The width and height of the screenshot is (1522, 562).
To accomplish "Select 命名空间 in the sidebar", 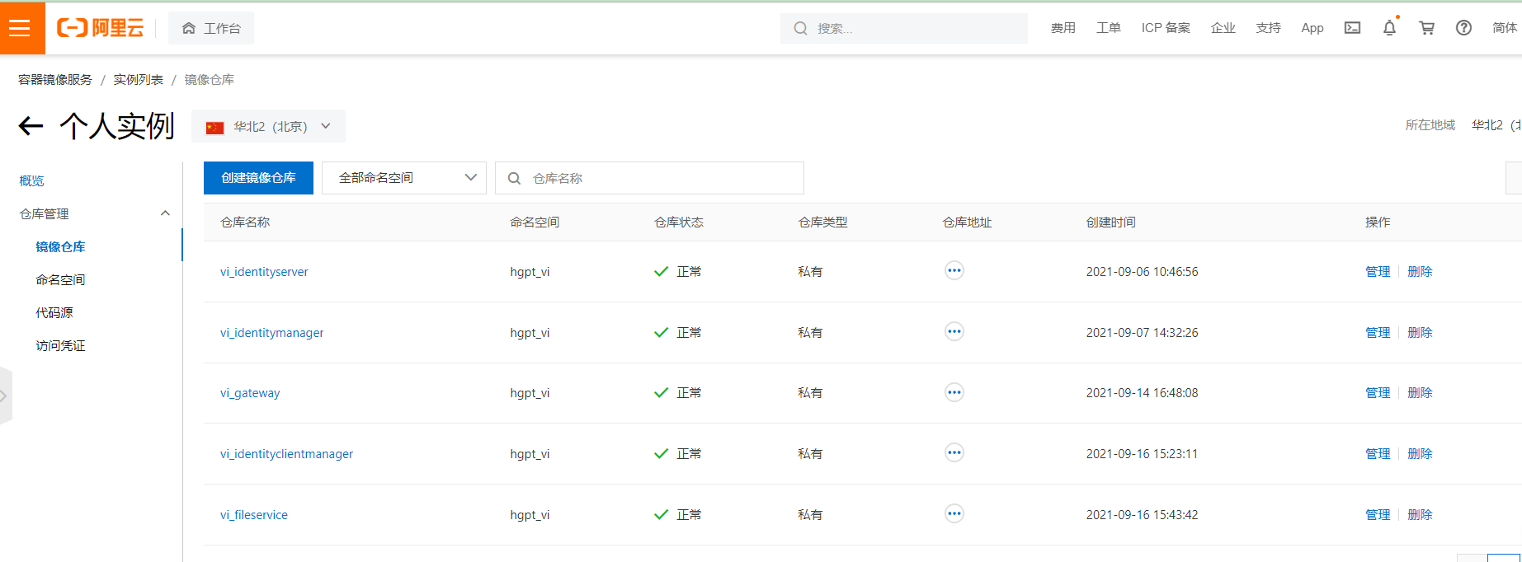I will pyautogui.click(x=60, y=279).
